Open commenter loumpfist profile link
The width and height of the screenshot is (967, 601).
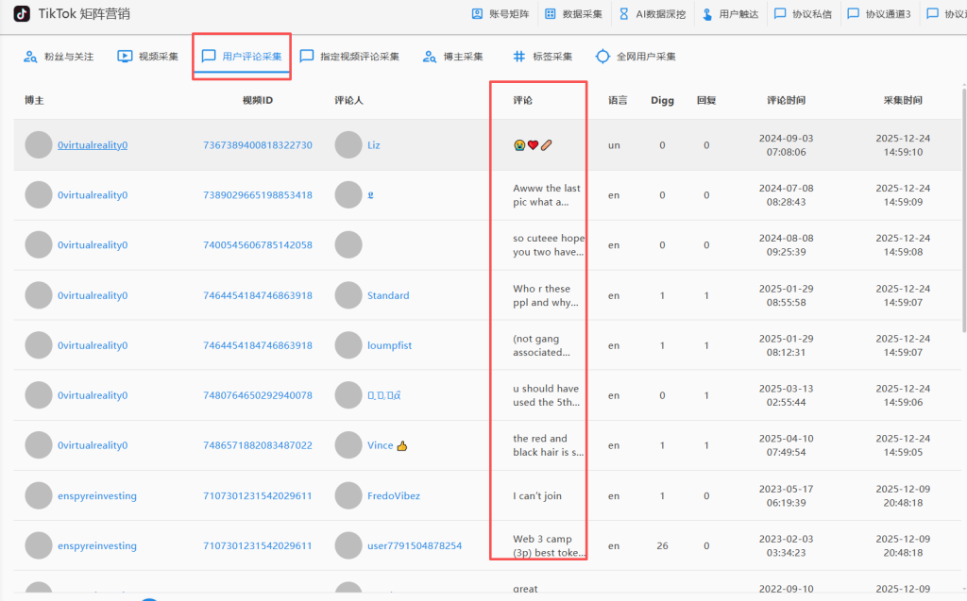pos(389,345)
